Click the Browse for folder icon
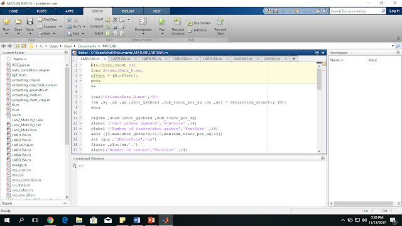 (24, 46)
